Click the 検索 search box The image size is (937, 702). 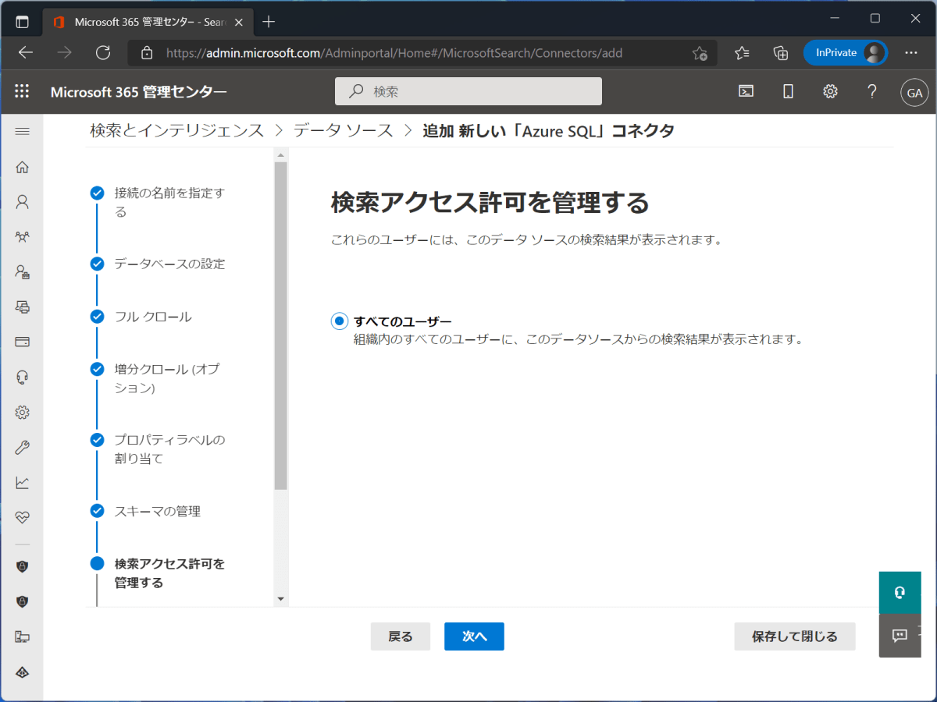tap(468, 91)
